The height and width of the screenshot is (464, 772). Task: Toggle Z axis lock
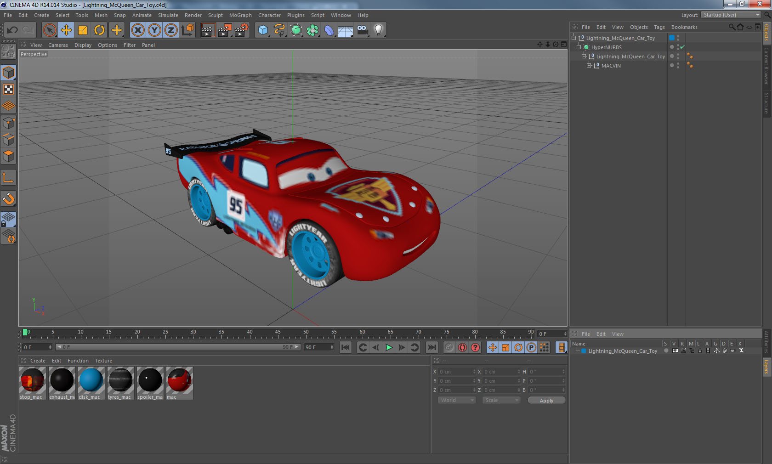[x=171, y=30]
